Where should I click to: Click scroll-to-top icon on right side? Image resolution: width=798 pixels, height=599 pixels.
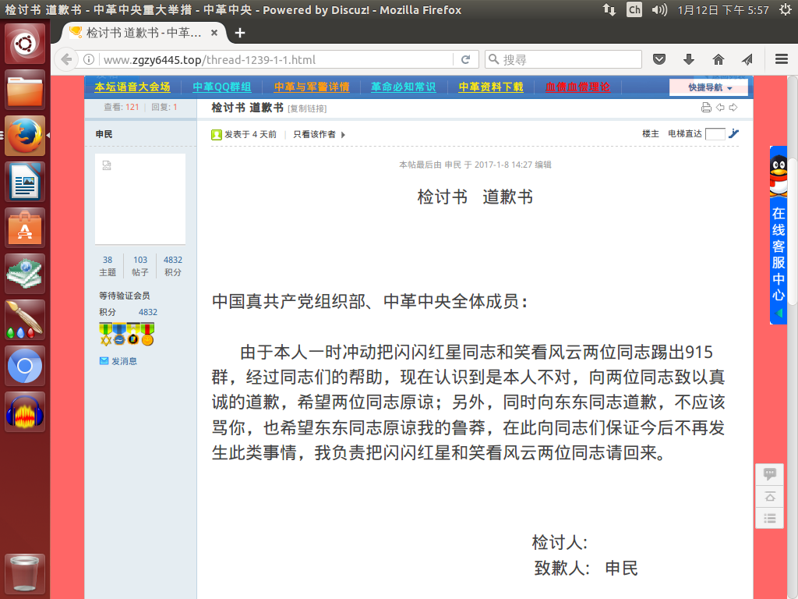770,496
